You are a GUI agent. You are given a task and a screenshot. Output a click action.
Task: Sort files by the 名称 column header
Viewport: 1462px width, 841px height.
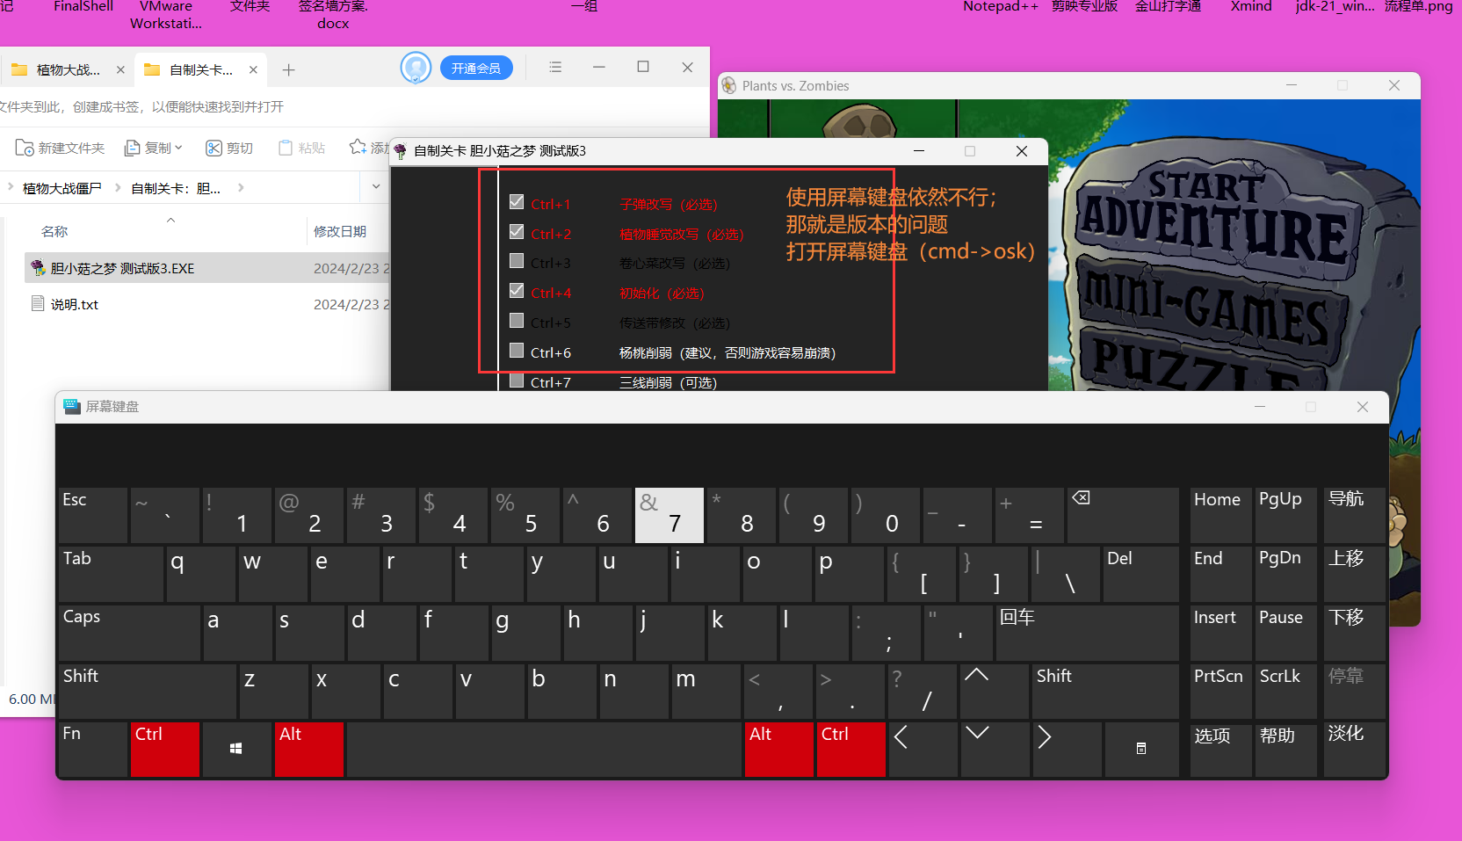(54, 231)
